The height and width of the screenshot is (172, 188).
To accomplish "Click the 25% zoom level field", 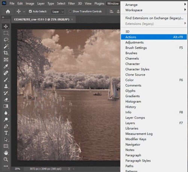I will pos(17,169).
